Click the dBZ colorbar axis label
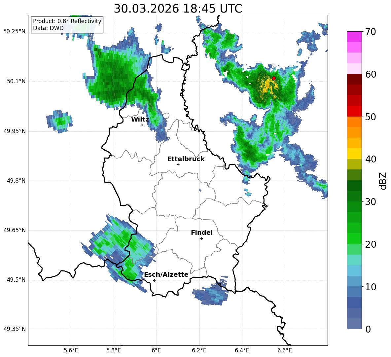Viewport: 391px width, 357px height. pyautogui.click(x=382, y=181)
